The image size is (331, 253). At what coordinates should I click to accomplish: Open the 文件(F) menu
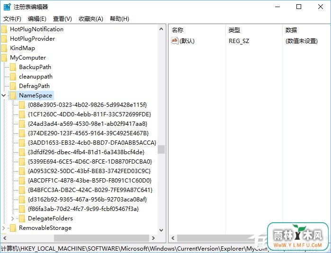click(x=12, y=19)
